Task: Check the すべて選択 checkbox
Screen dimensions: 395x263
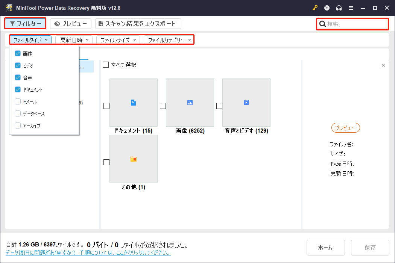Action: click(x=106, y=65)
